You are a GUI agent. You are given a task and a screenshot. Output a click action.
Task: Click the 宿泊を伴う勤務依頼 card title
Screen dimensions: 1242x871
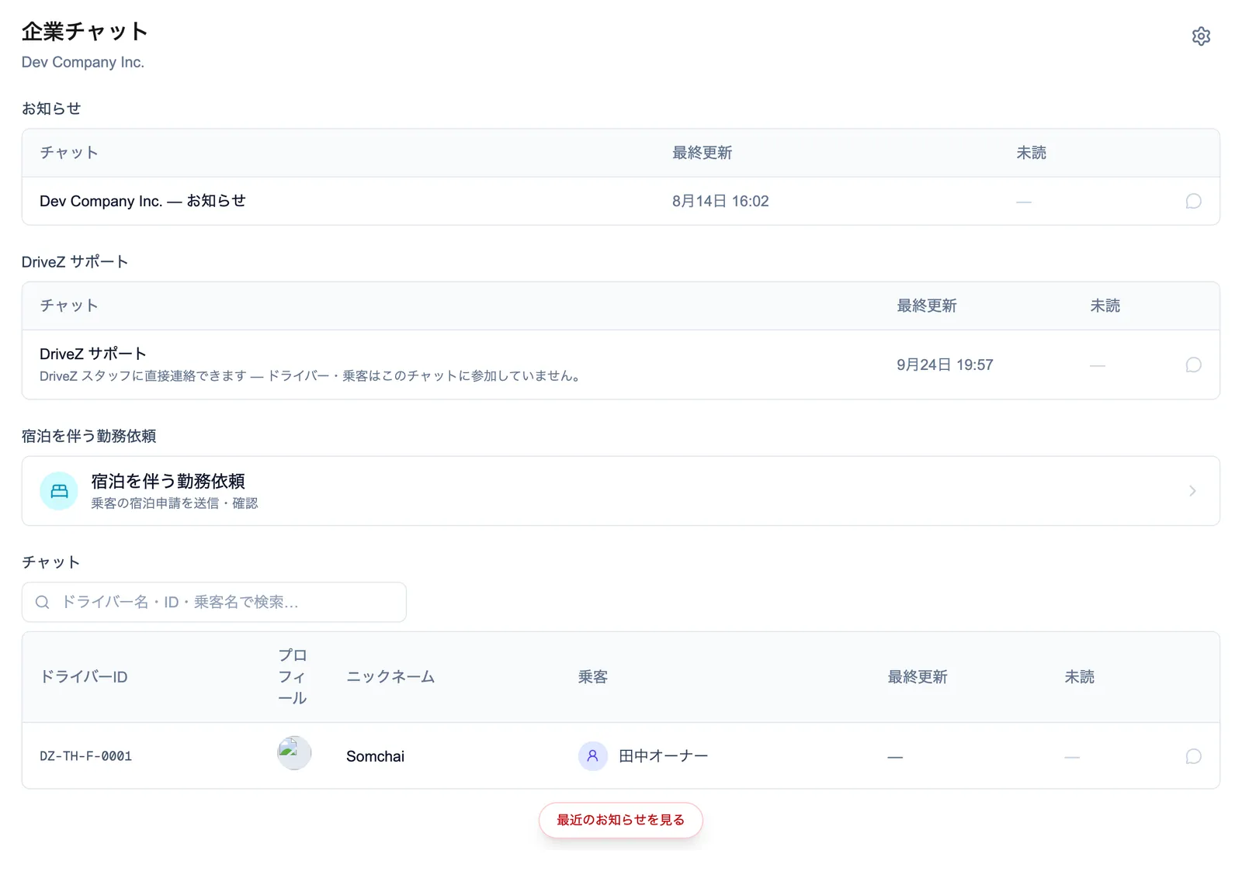(168, 482)
